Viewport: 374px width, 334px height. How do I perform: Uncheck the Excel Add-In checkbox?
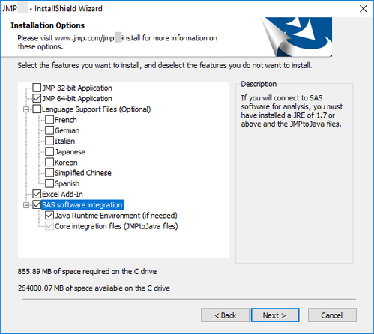point(37,194)
